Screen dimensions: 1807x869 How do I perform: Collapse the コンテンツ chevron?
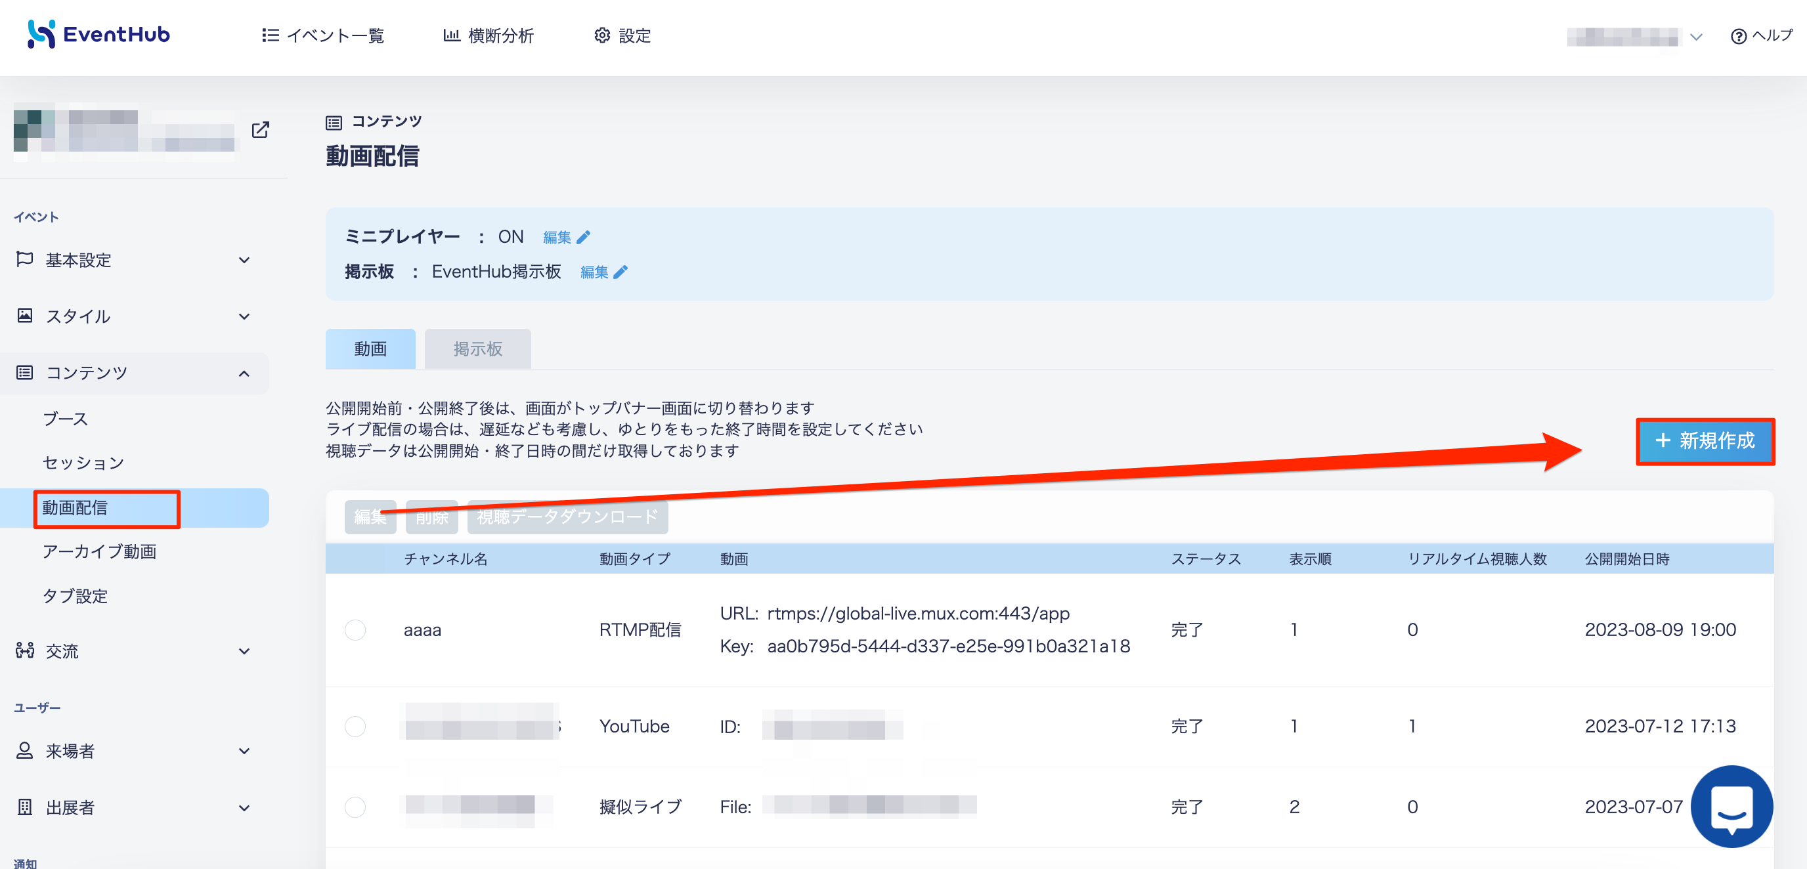coord(244,374)
